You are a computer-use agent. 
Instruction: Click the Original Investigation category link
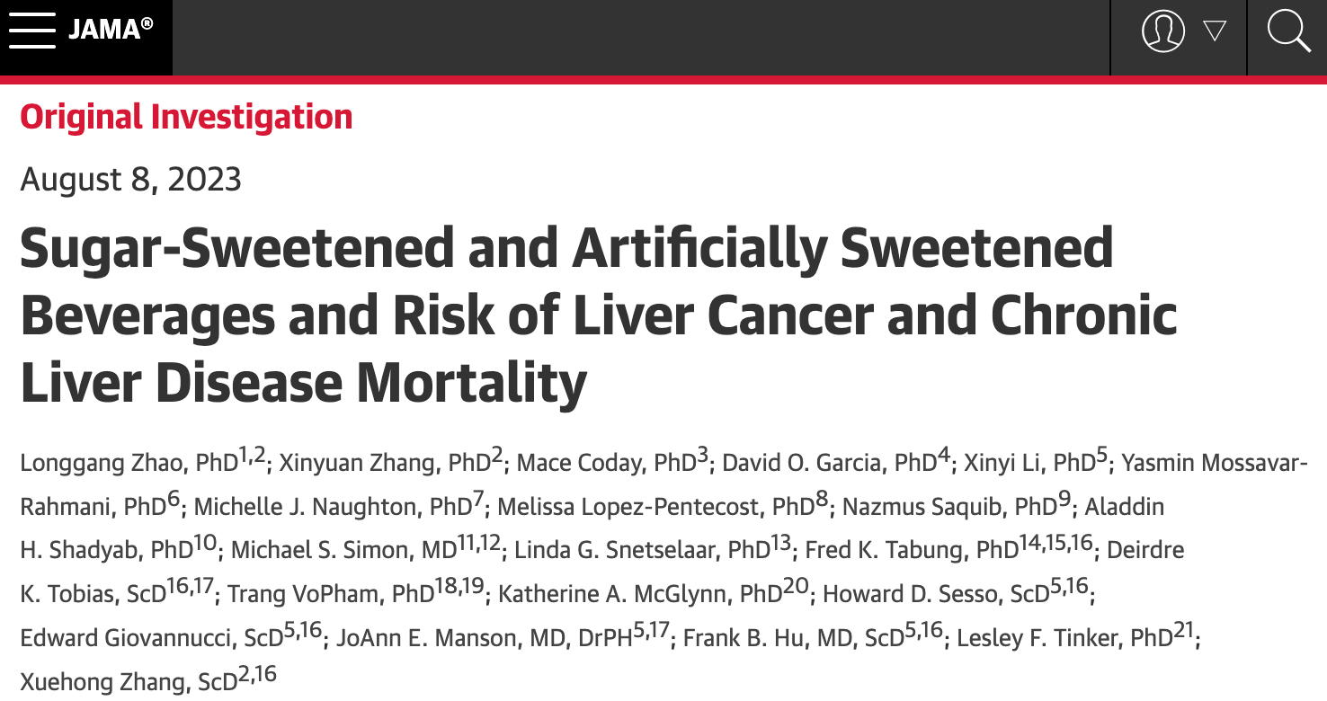[186, 117]
